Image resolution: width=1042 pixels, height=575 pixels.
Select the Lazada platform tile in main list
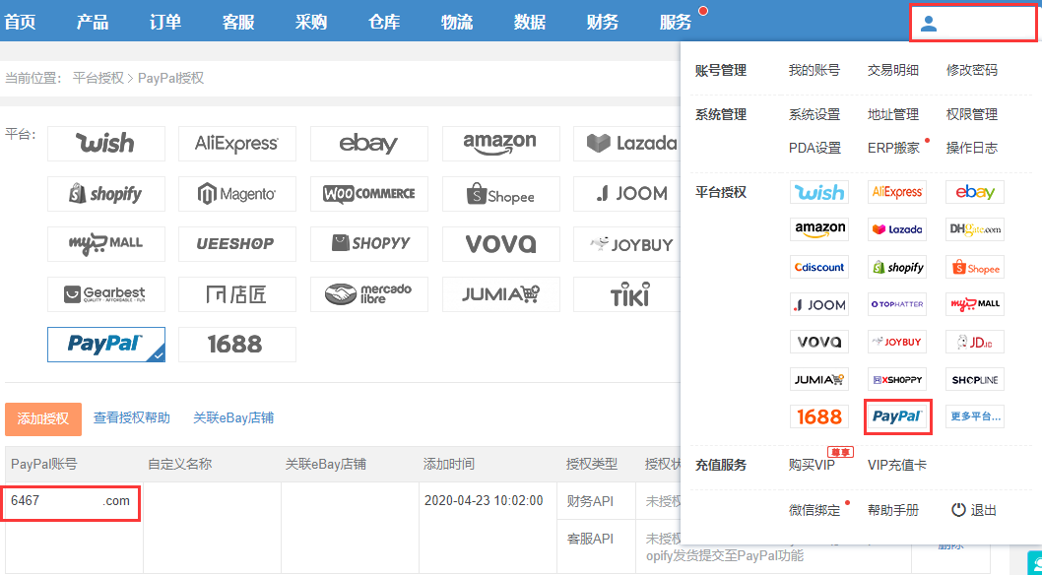pyautogui.click(x=626, y=144)
